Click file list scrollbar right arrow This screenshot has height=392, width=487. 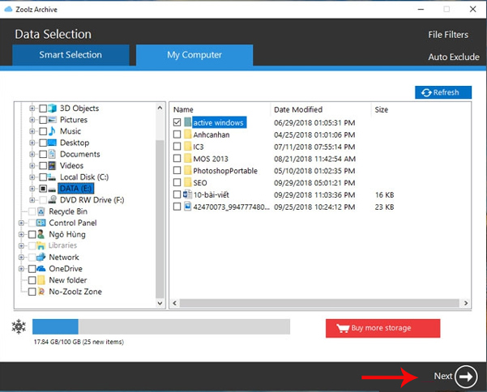pyautogui.click(x=466, y=303)
